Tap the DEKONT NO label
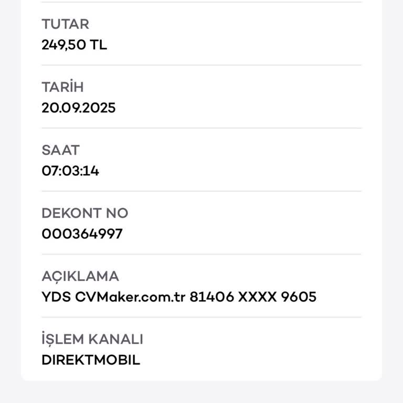Viewport: 403px width, 403px height. [x=84, y=213]
